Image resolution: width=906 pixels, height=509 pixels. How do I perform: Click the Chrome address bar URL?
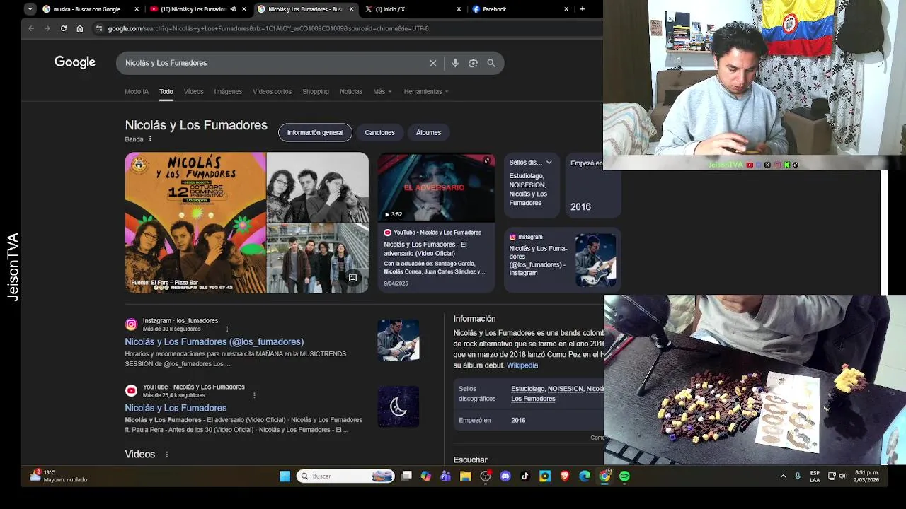(268, 28)
